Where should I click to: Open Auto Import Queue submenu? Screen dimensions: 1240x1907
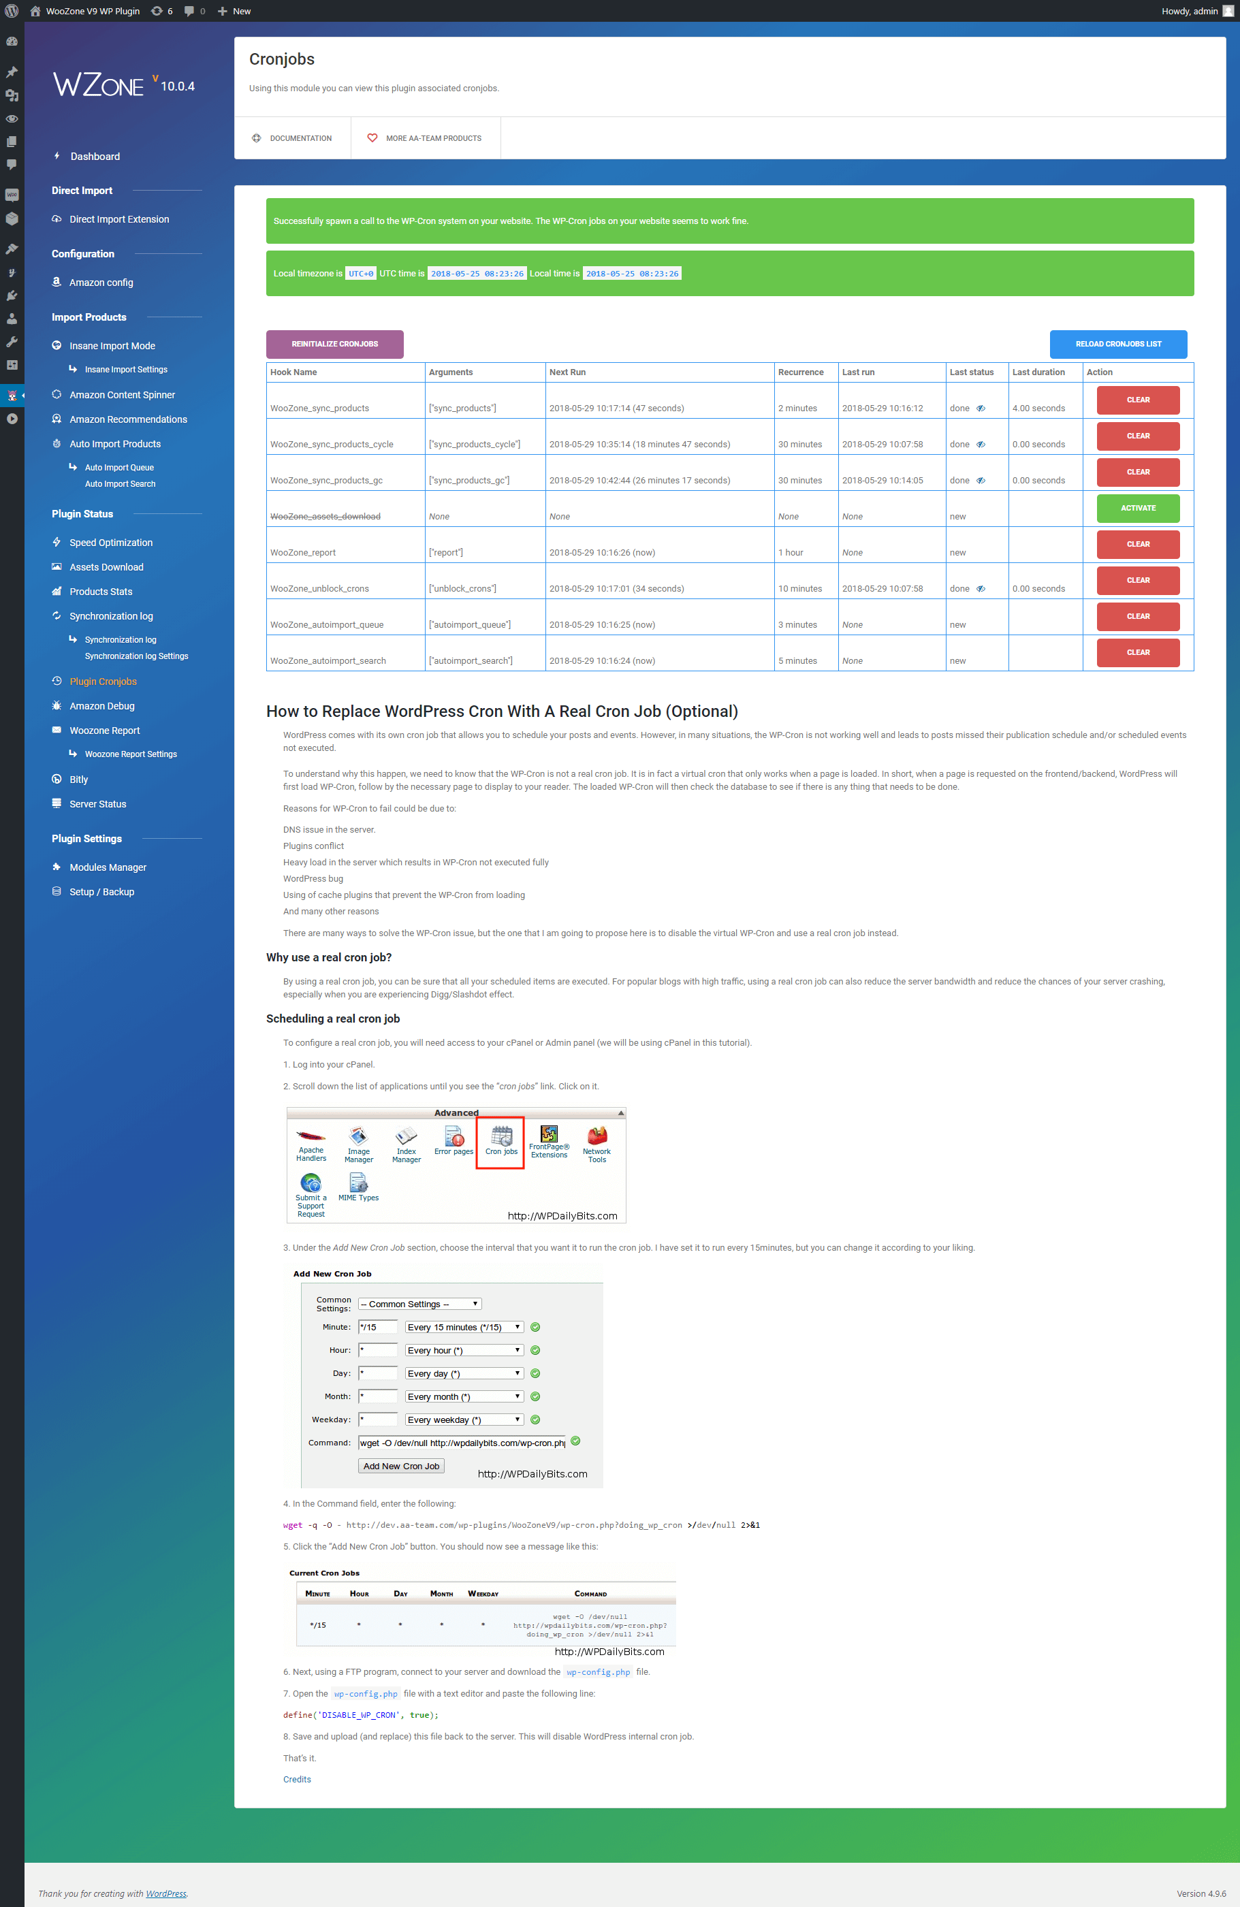coord(118,467)
